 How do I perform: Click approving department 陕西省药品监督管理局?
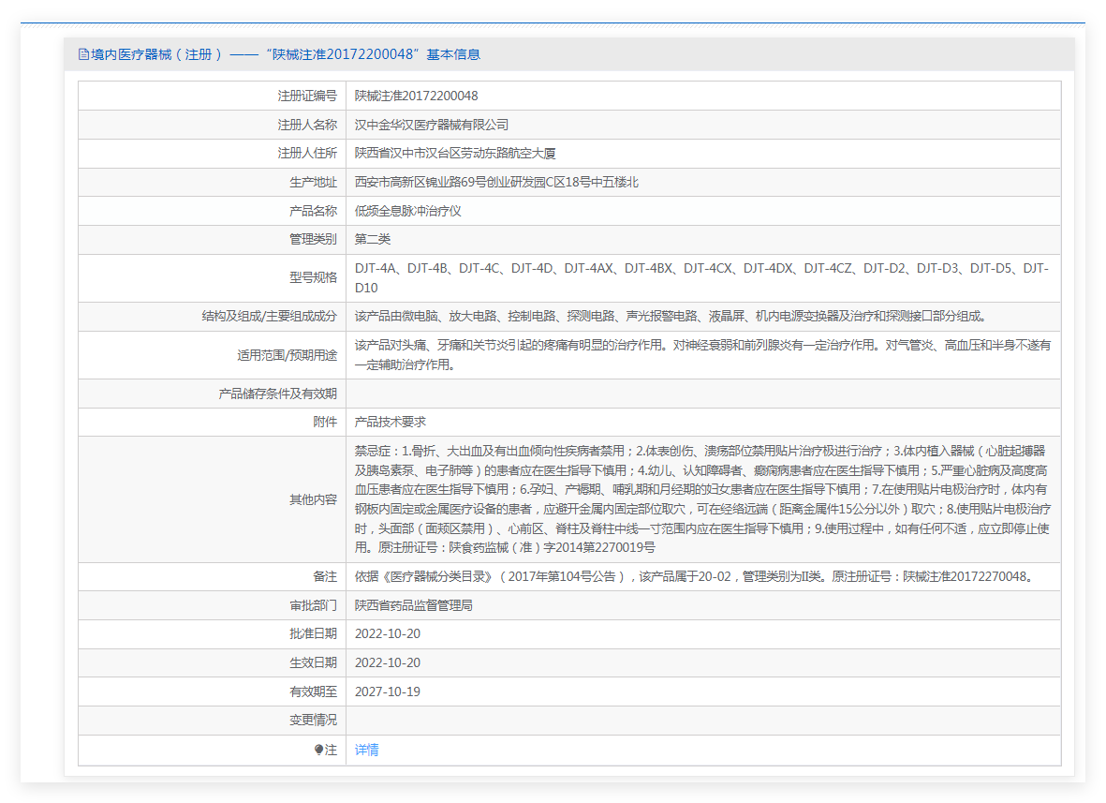pyautogui.click(x=413, y=605)
